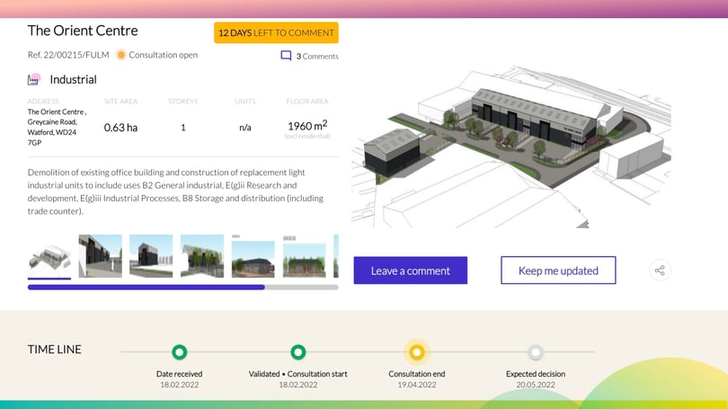Click the share icon button
The width and height of the screenshot is (728, 409).
(x=660, y=271)
